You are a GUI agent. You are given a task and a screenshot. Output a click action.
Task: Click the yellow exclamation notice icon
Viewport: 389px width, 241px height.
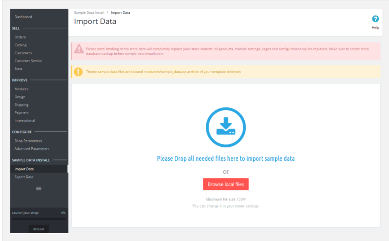(78, 72)
